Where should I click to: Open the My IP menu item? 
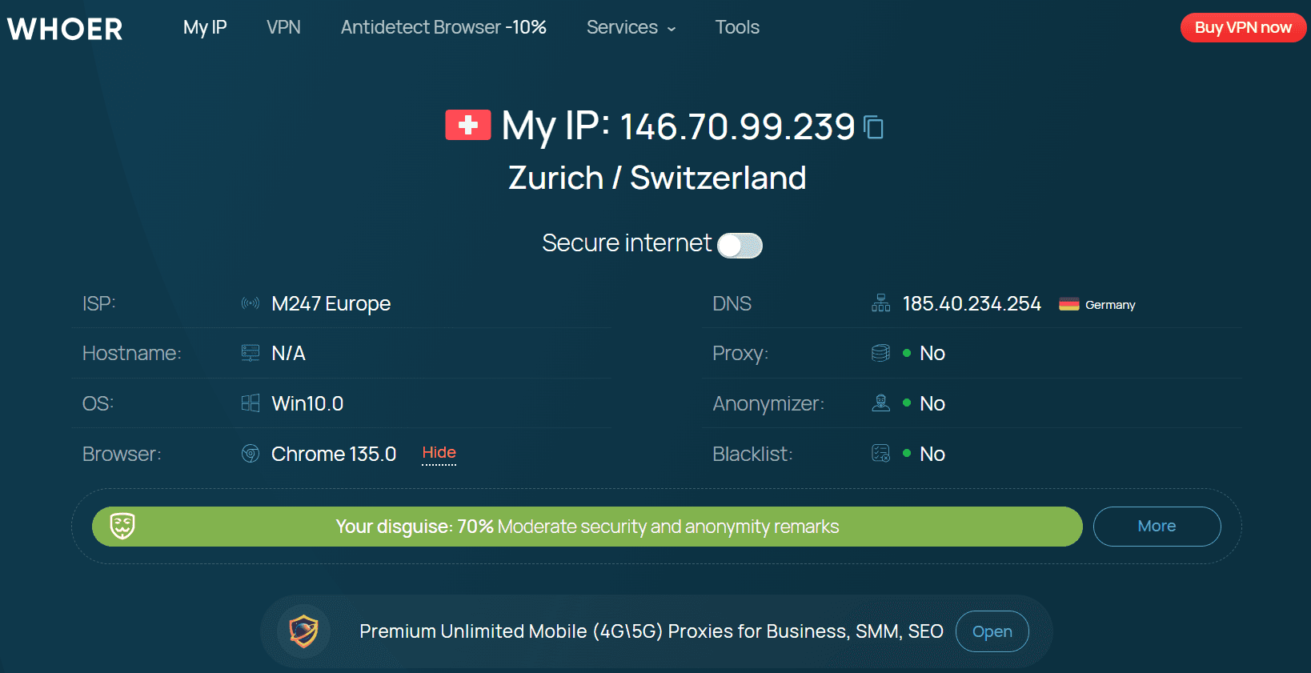205,27
